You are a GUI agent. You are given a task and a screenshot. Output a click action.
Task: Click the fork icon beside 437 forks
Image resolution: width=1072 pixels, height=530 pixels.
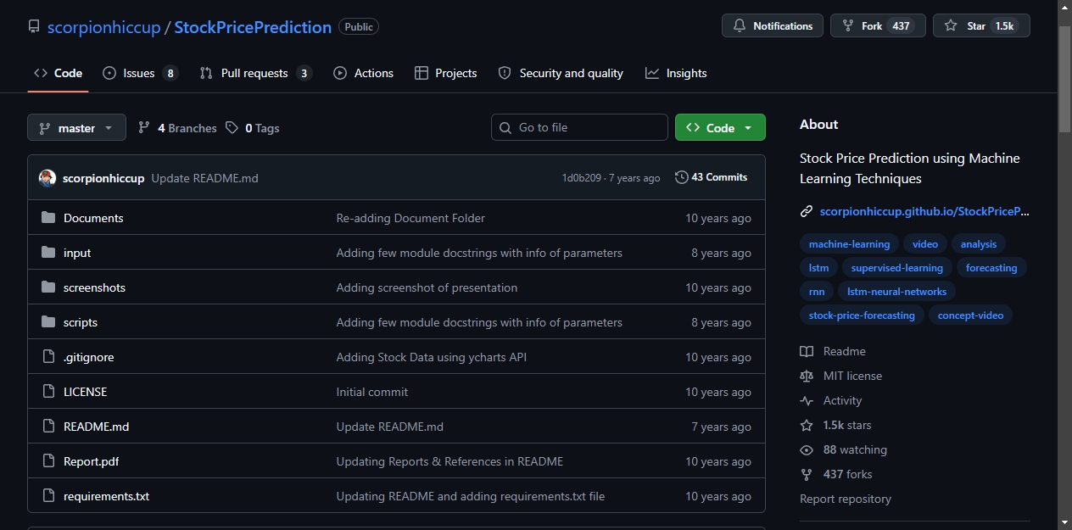click(807, 474)
